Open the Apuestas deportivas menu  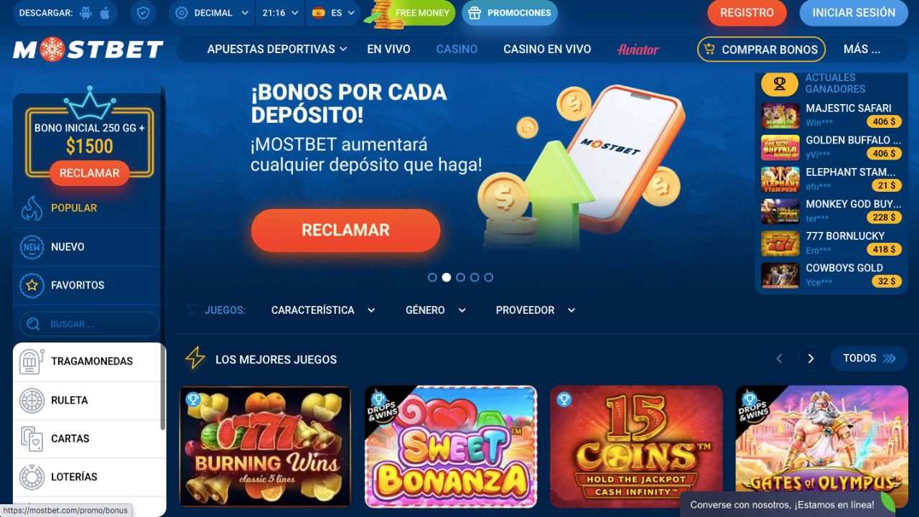(x=277, y=49)
